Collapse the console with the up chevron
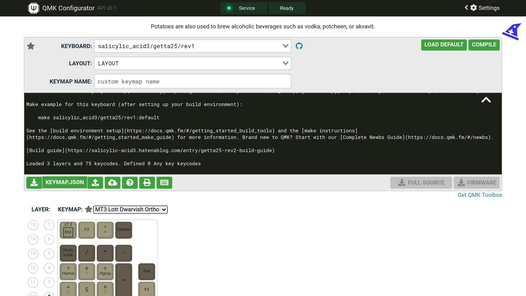The width and height of the screenshot is (526, 296). click(486, 100)
